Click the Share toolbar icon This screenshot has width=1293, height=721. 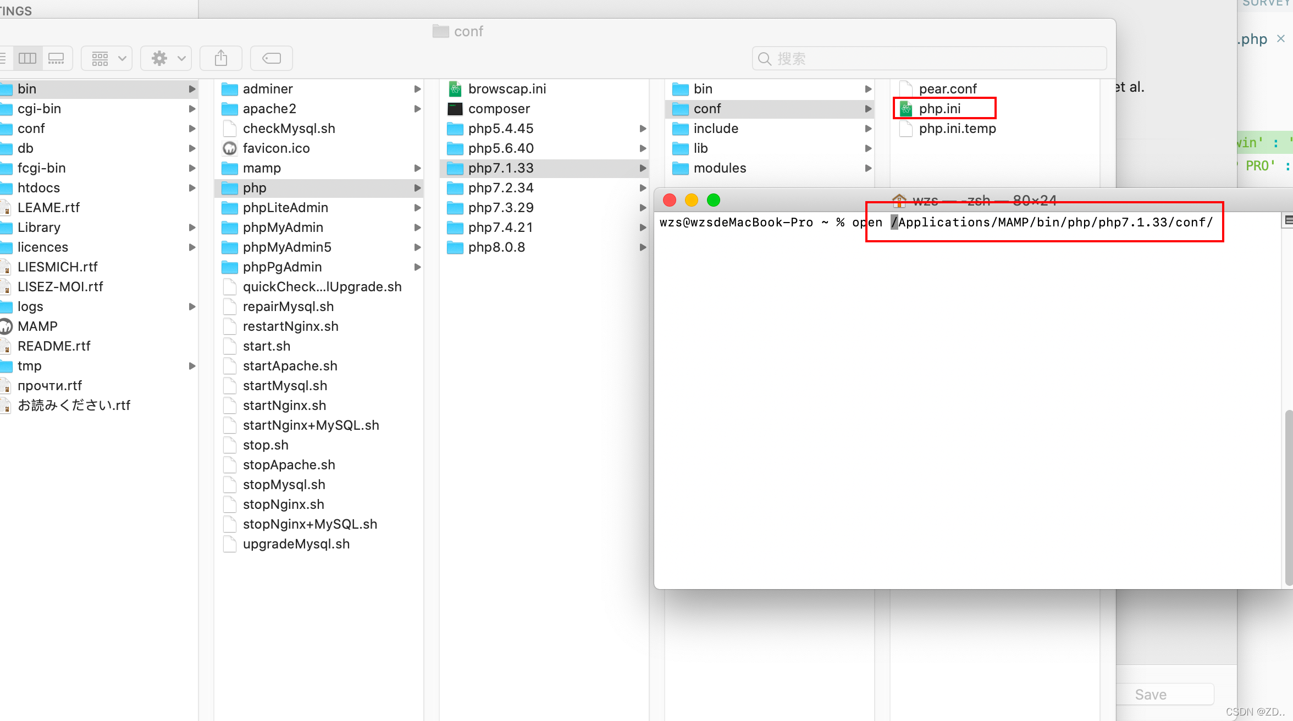tap(221, 58)
